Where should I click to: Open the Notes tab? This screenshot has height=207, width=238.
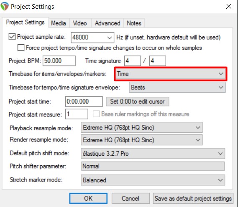pyautogui.click(x=134, y=23)
